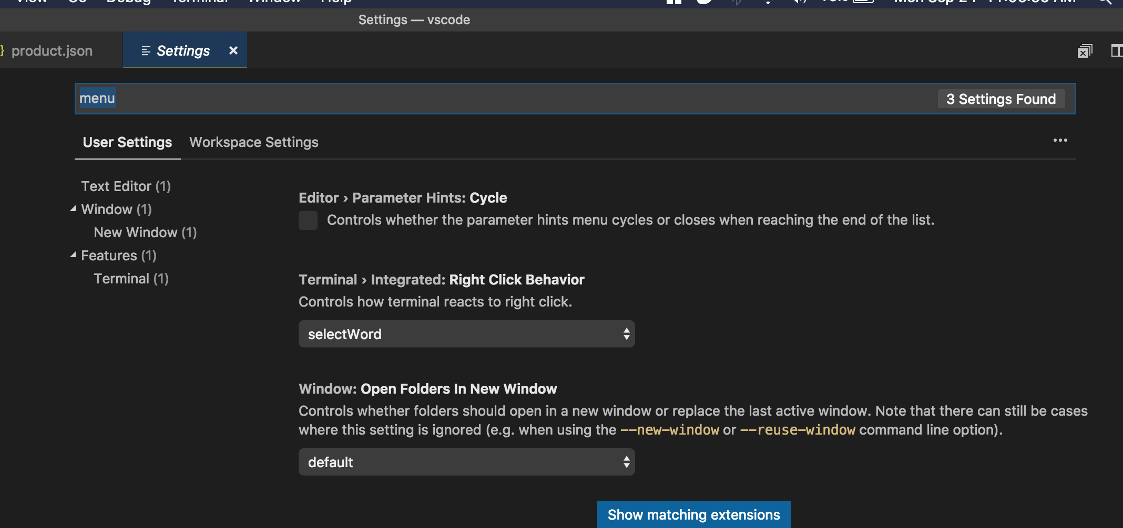Click Open Folders In New Window title
Viewport: 1123px width, 528px height.
427,389
